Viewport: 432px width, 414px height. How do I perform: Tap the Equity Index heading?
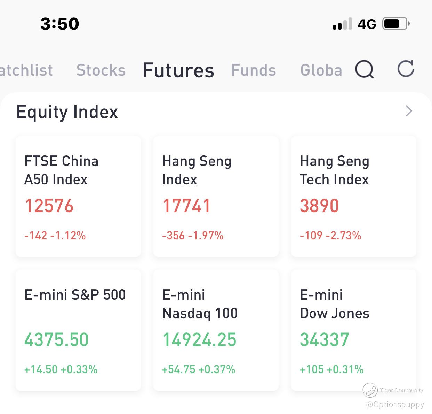[x=67, y=112]
